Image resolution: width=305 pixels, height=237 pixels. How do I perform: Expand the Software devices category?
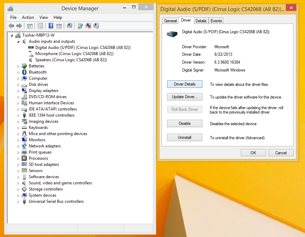click(x=18, y=177)
